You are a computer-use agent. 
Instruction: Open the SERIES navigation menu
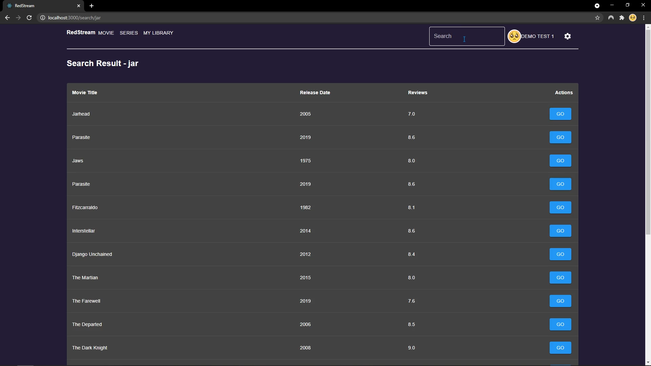(129, 33)
